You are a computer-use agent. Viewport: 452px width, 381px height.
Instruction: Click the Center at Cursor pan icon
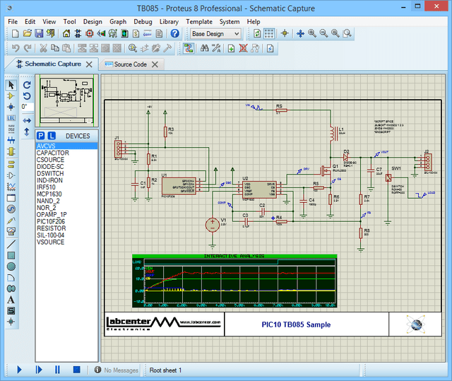point(300,33)
